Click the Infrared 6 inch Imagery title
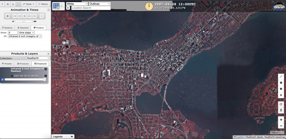 click(x=27, y=70)
